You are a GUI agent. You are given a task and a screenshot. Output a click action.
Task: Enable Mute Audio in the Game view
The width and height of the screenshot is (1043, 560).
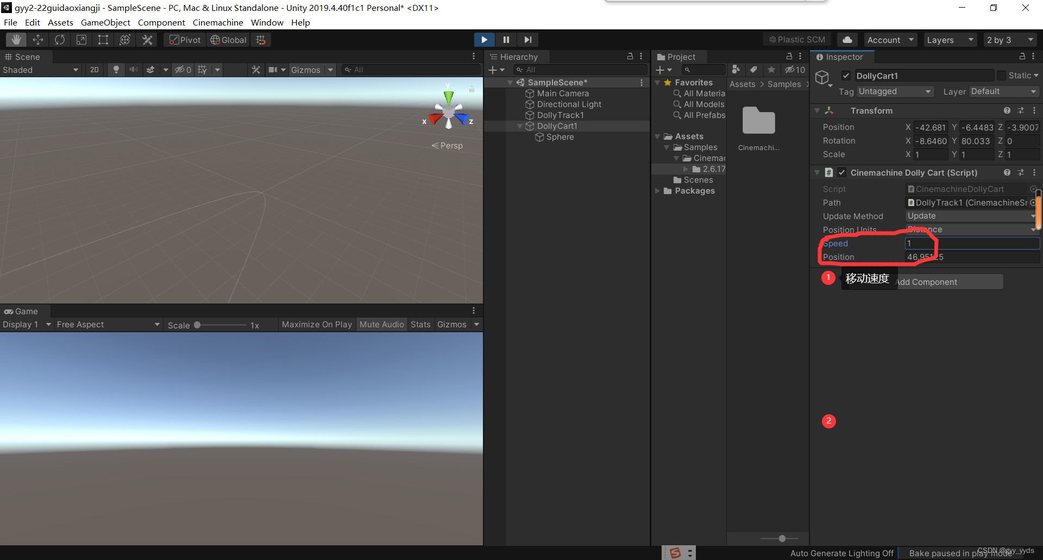click(x=381, y=324)
